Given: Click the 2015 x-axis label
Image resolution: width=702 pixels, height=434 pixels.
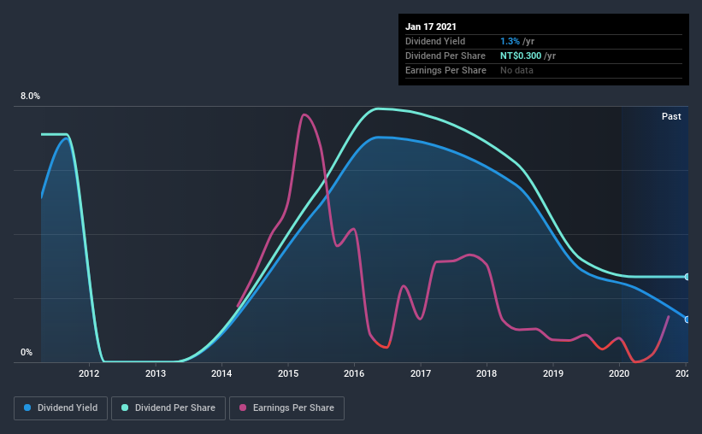Looking at the screenshot, I should [288, 373].
